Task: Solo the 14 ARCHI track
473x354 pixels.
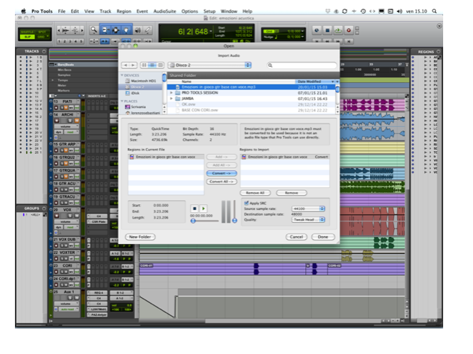Action: click(70, 121)
